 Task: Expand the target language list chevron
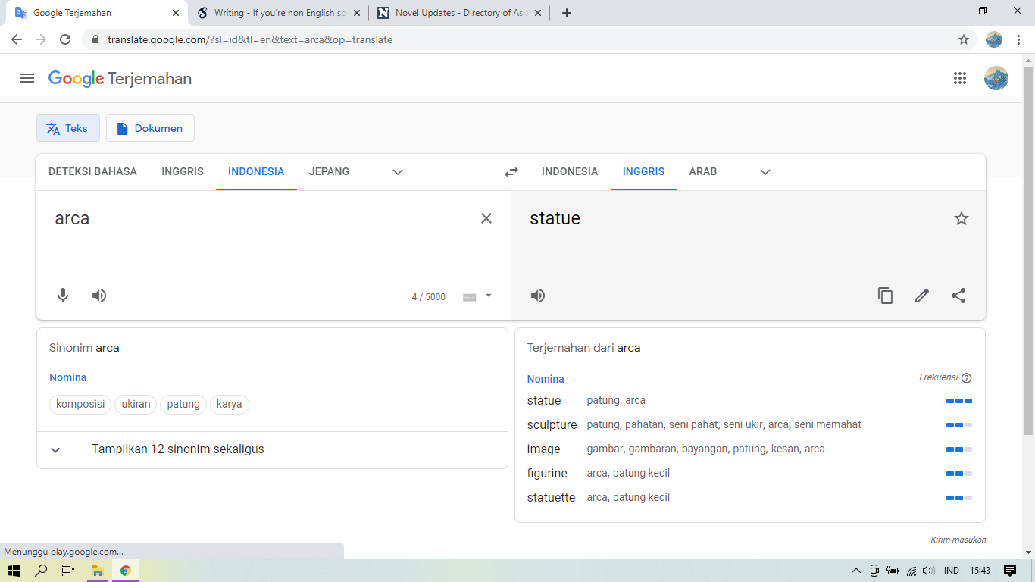(x=765, y=172)
